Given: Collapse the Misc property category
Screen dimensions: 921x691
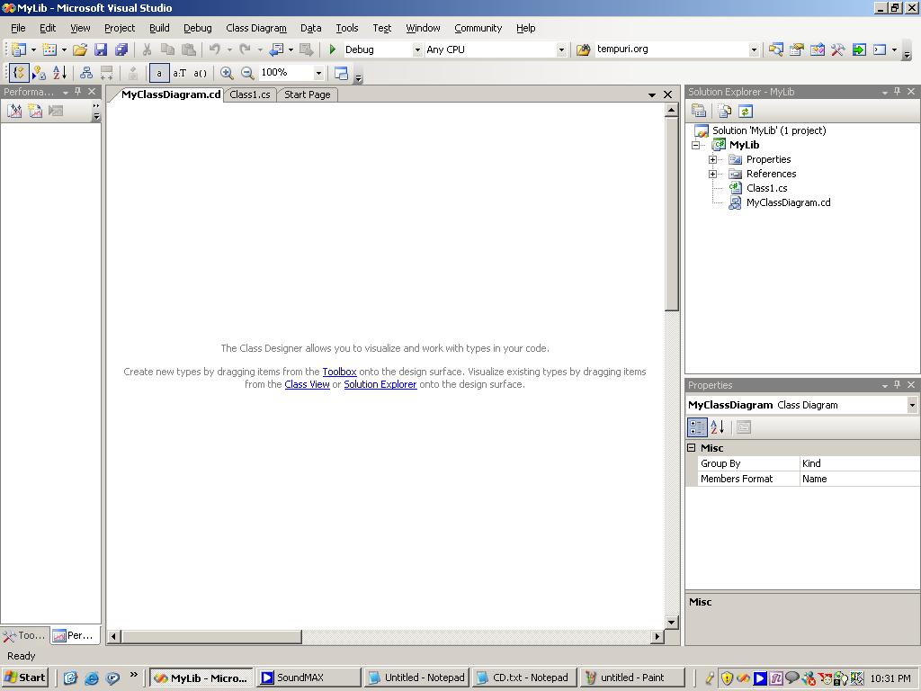Looking at the screenshot, I should point(692,448).
